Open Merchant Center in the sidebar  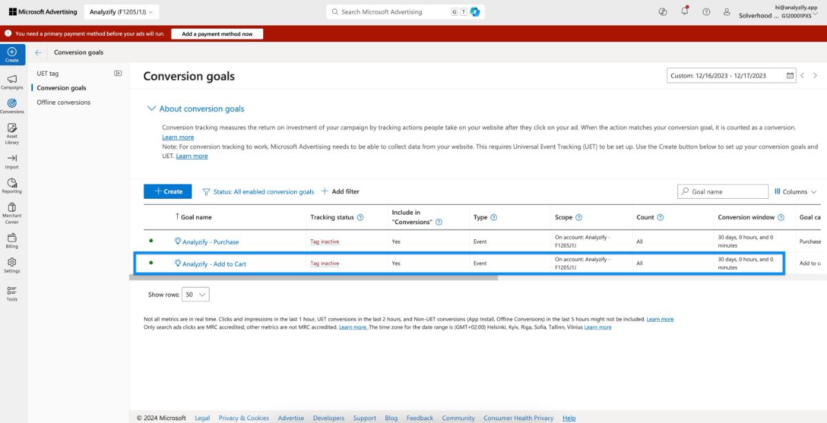click(x=12, y=213)
